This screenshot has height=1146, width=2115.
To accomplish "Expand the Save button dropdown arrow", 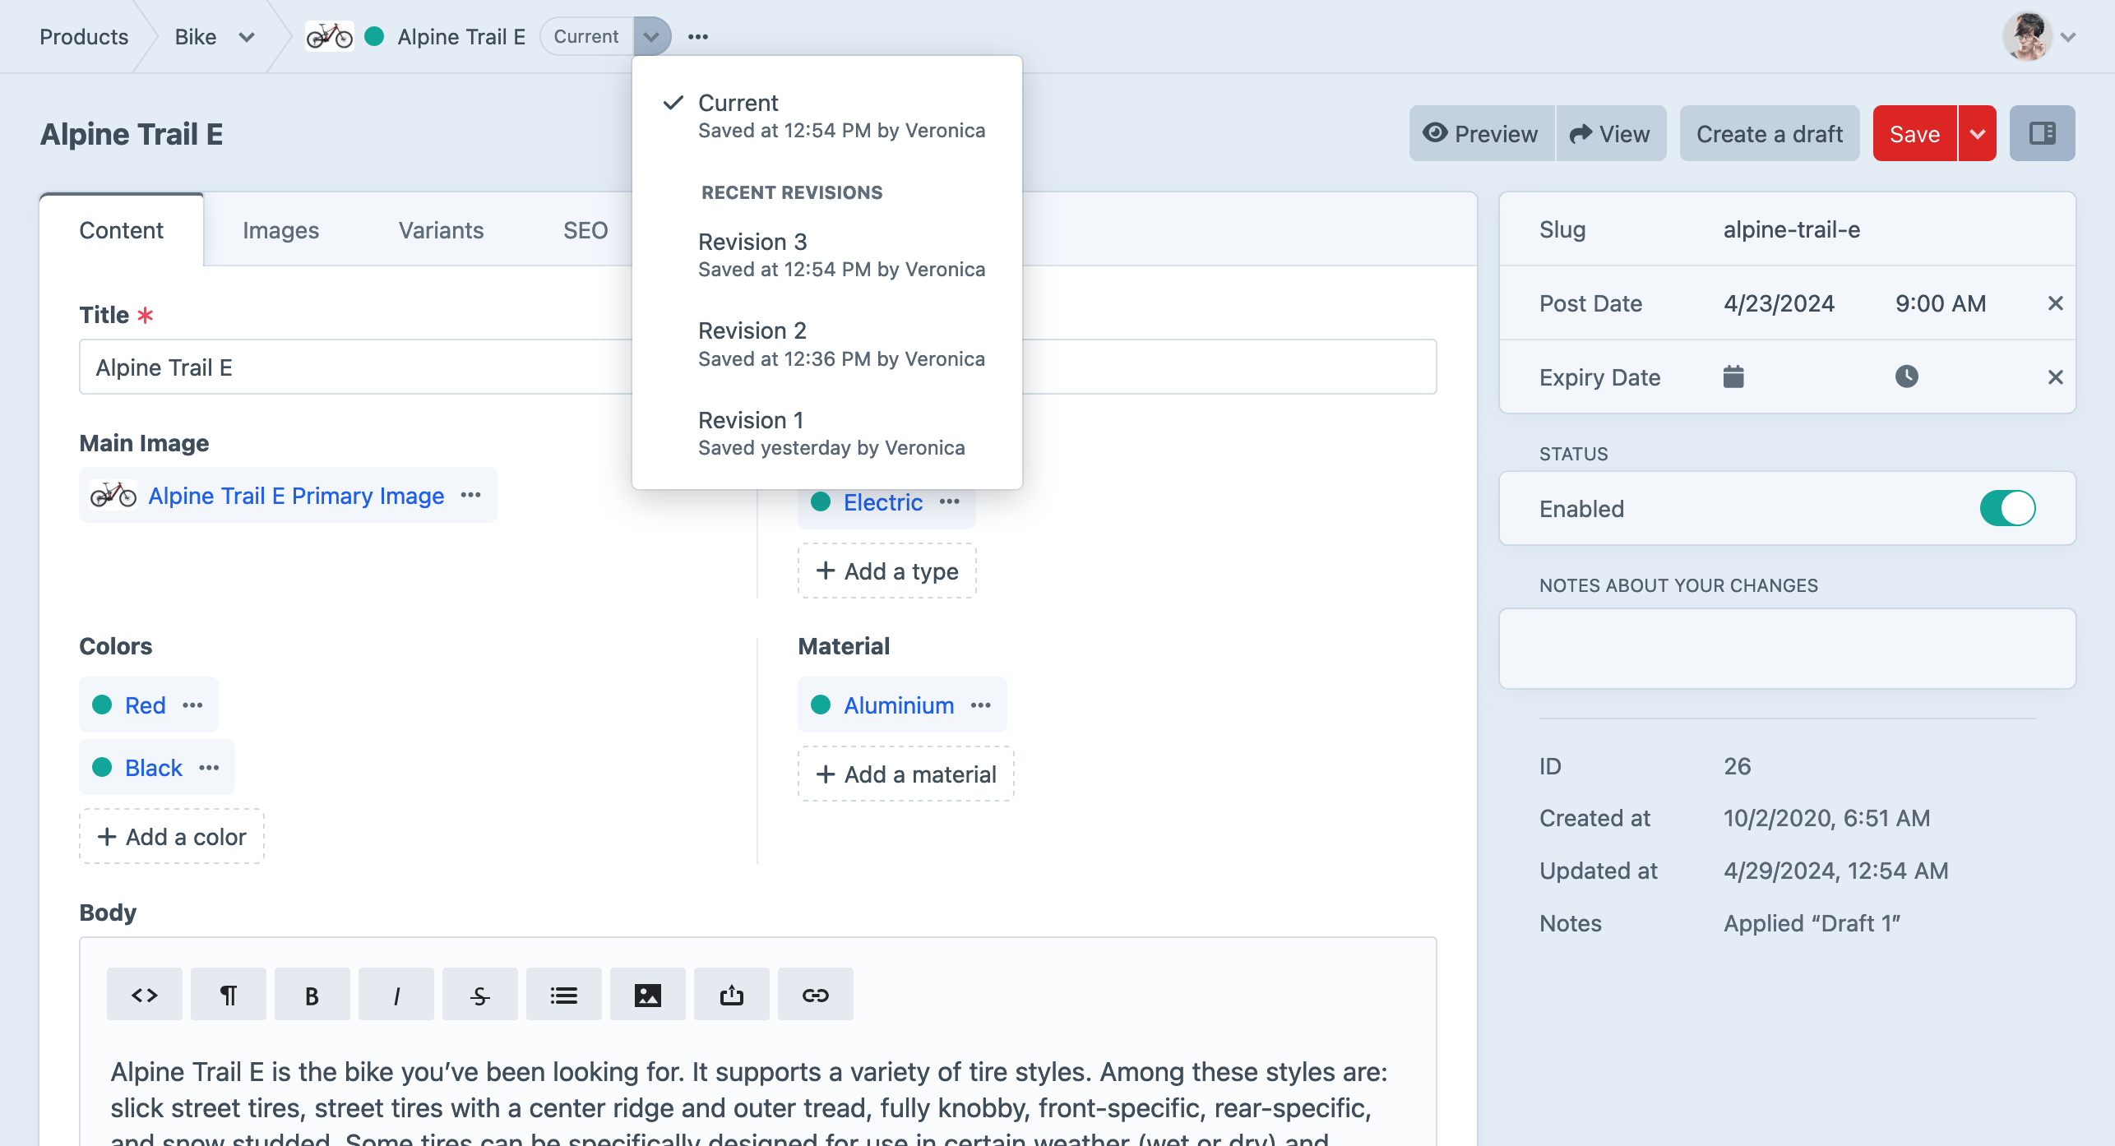I will coord(1978,133).
